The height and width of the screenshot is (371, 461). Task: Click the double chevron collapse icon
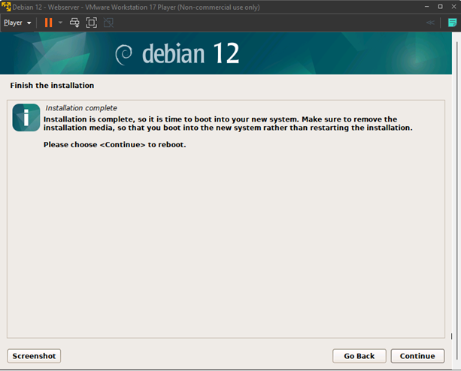[430, 23]
